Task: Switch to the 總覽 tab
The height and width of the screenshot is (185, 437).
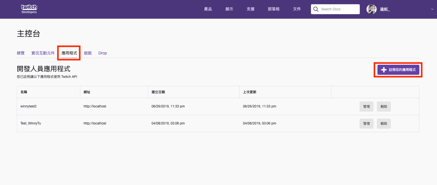Action: coord(21,53)
